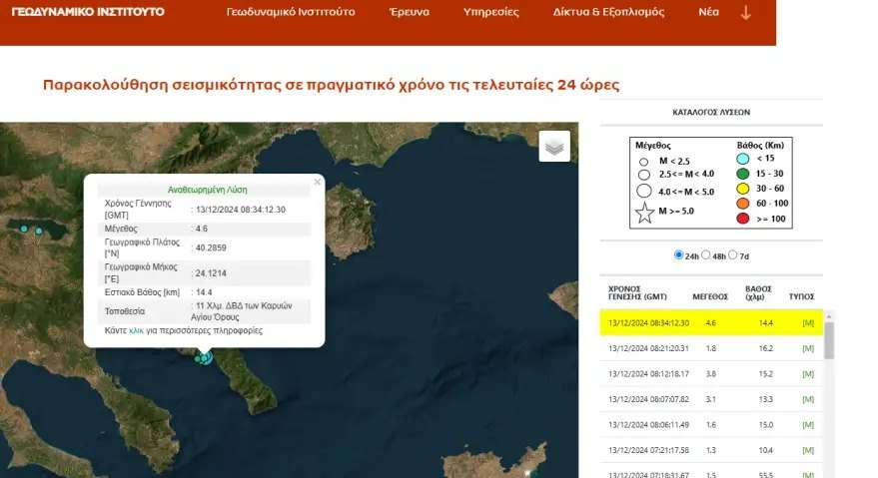
Task: Select the 24h time range radio
Action: coord(679,255)
